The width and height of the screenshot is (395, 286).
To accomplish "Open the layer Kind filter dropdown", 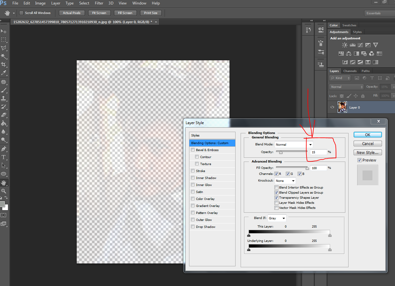I will [340, 78].
